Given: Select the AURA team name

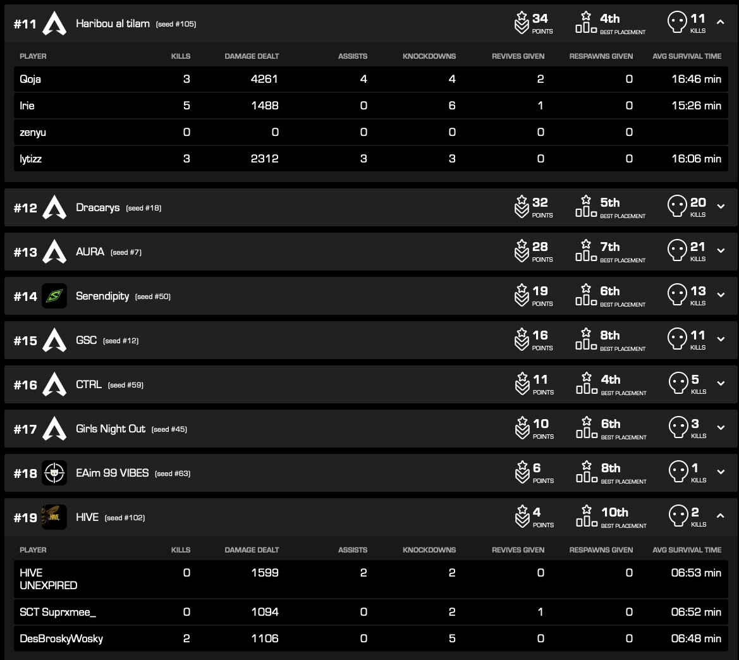Looking at the screenshot, I should click(x=90, y=252).
